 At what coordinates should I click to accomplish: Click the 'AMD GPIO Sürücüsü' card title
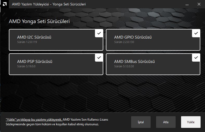(x=133, y=37)
